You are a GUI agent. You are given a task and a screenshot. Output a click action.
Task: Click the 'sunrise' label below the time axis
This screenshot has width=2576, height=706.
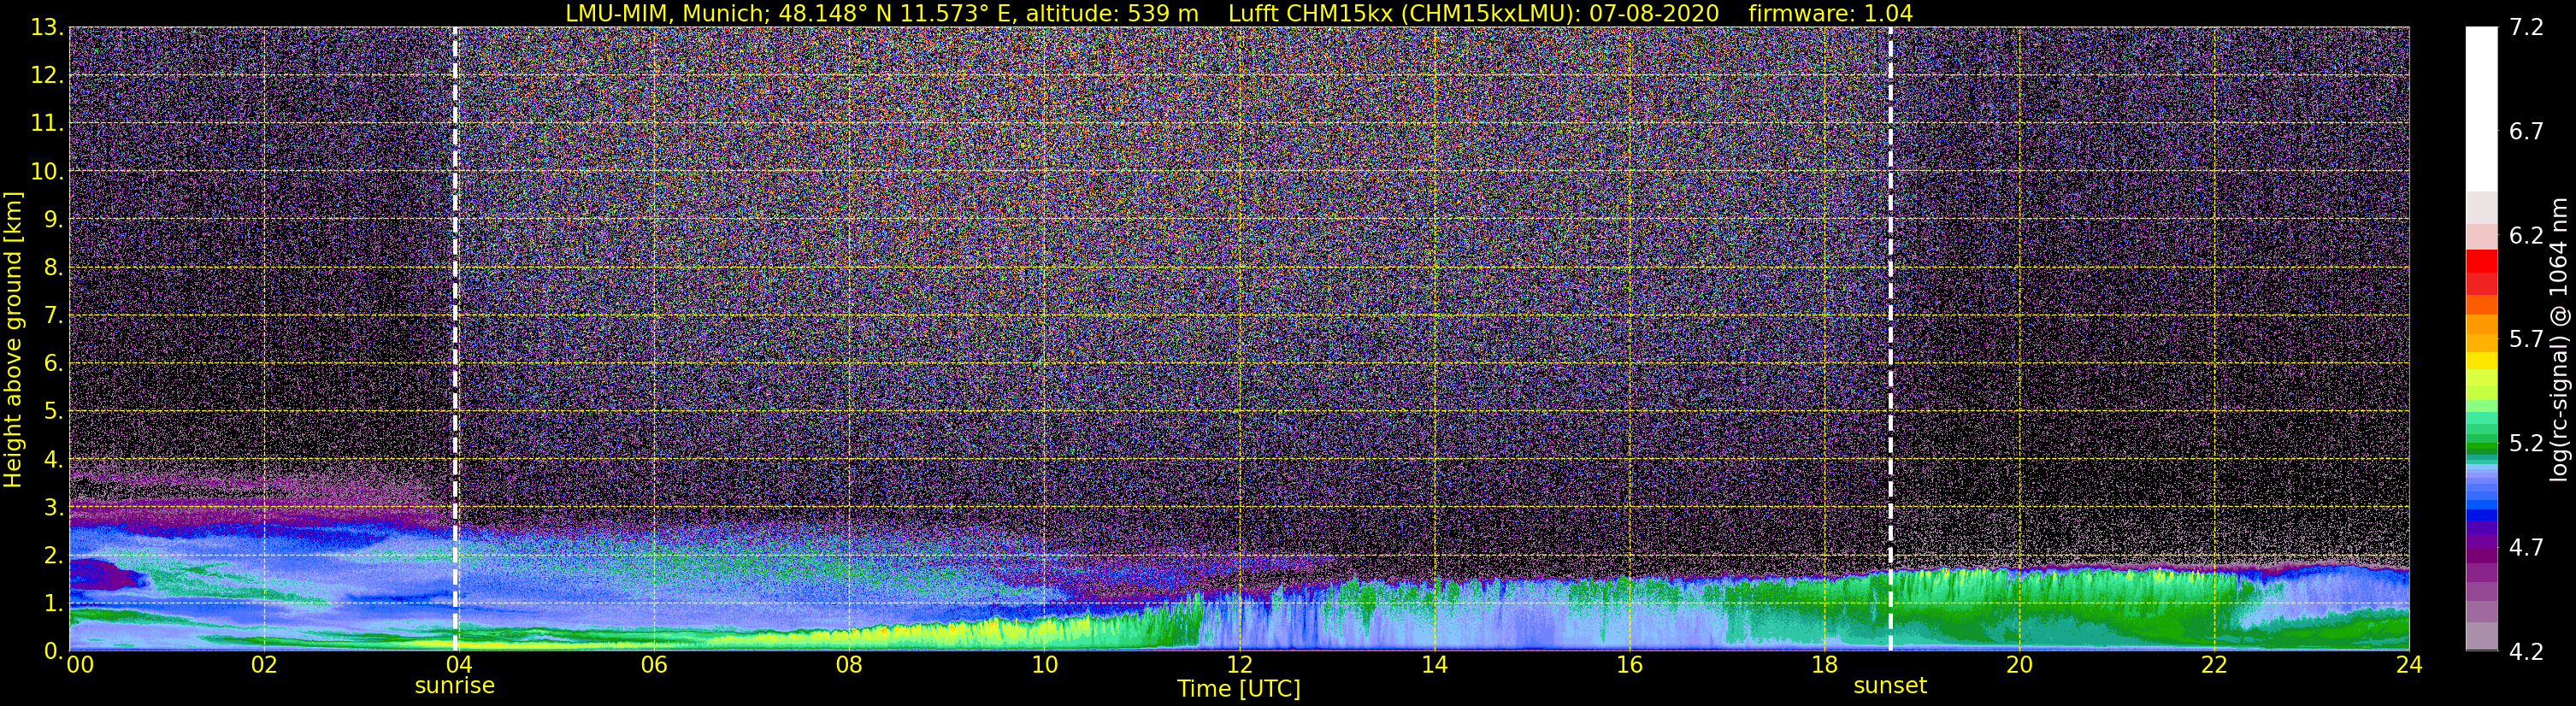point(455,686)
